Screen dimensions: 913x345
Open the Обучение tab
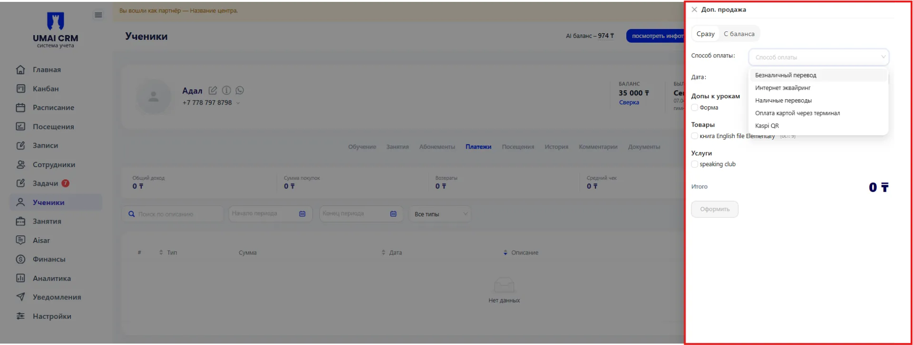click(x=362, y=147)
